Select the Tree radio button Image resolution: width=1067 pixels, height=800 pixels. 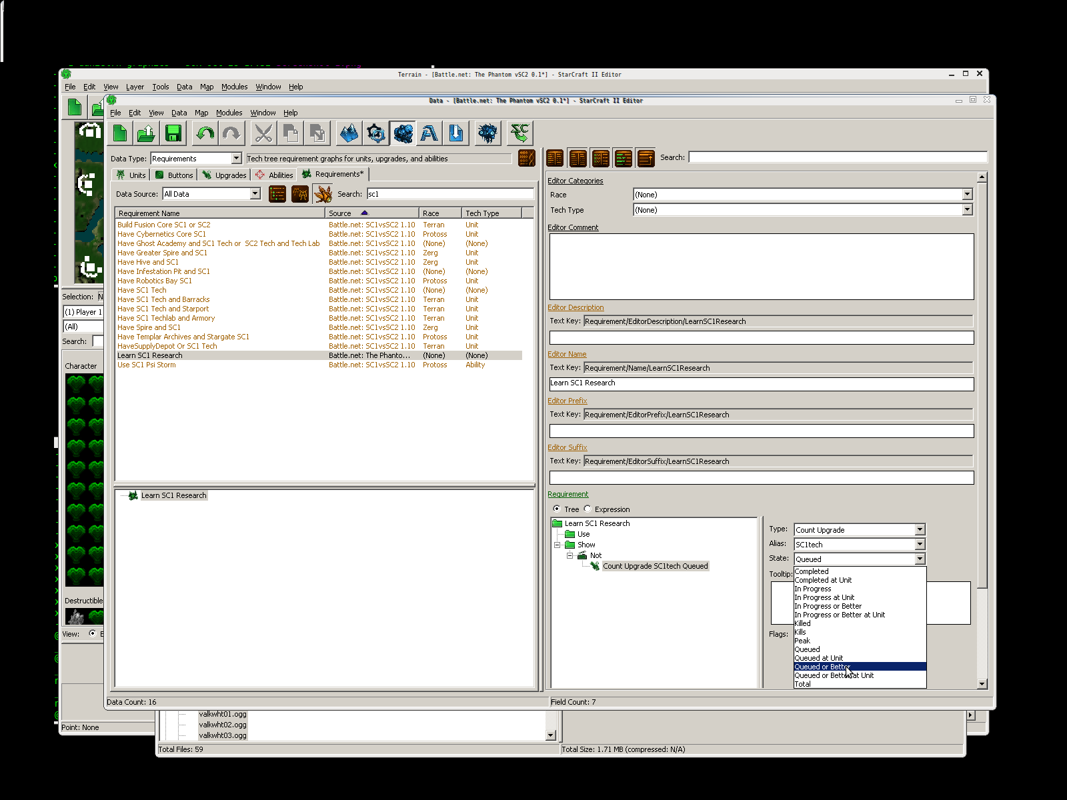(557, 509)
